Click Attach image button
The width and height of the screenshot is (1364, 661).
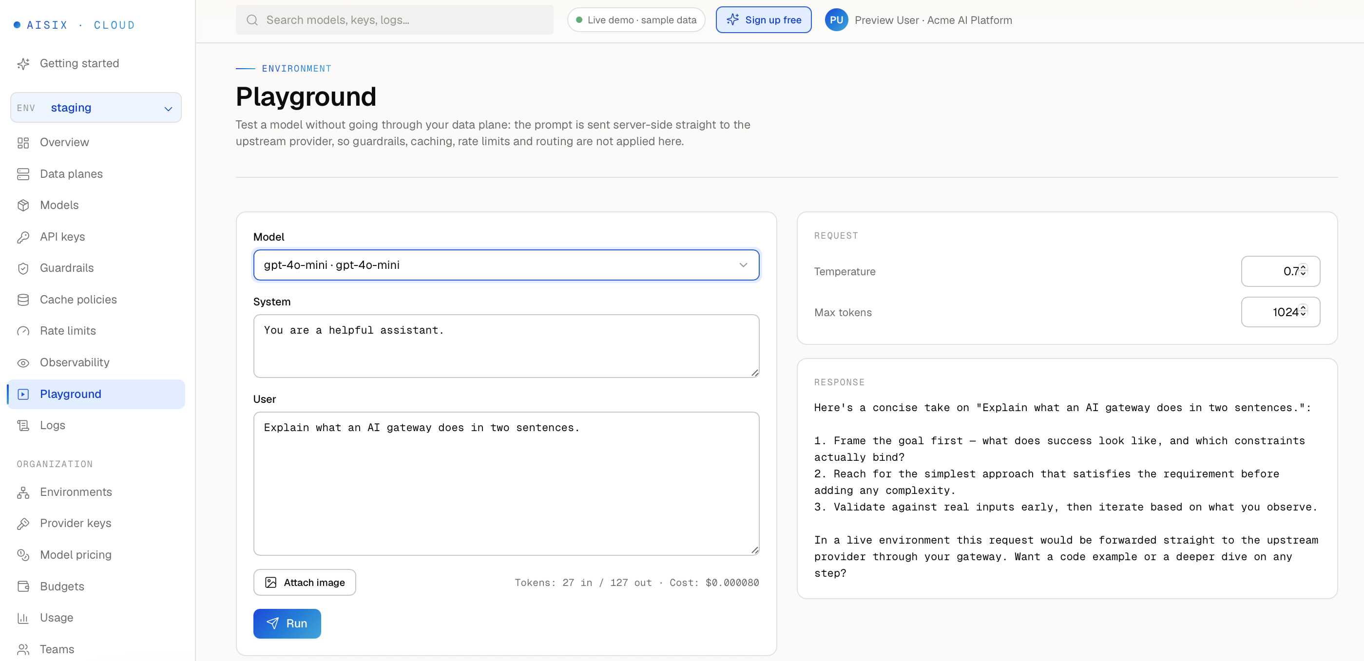pos(305,583)
